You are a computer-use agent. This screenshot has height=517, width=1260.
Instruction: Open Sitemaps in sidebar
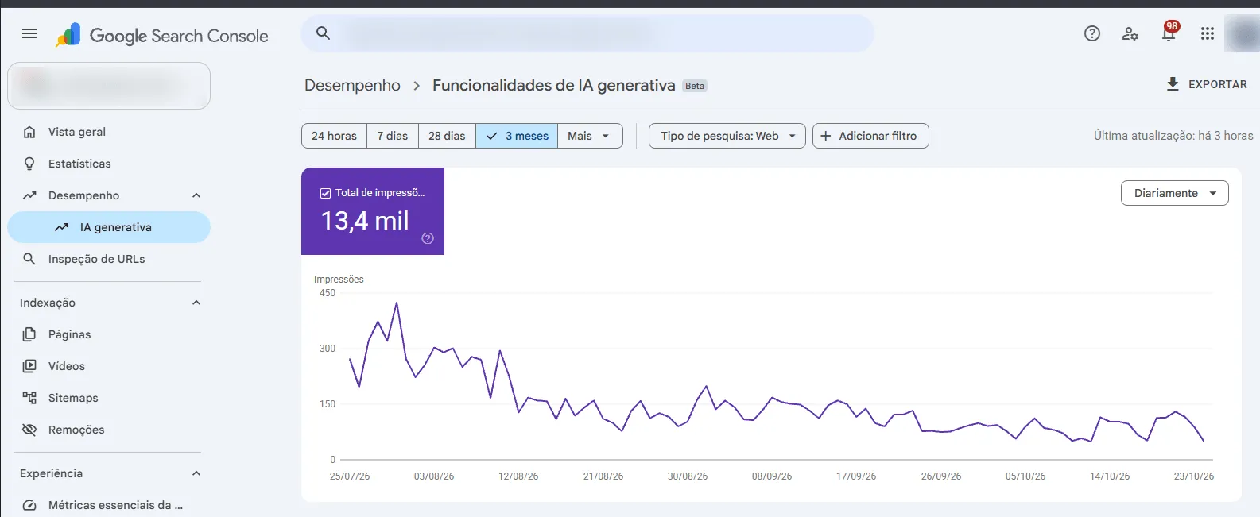(109, 398)
